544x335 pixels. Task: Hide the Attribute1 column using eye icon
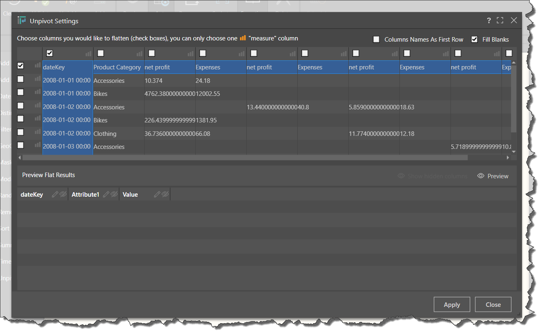click(114, 195)
